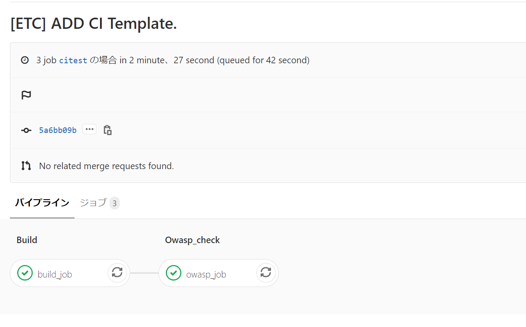Click the Owasp_check stage heading
The image size is (526, 327).
point(193,240)
